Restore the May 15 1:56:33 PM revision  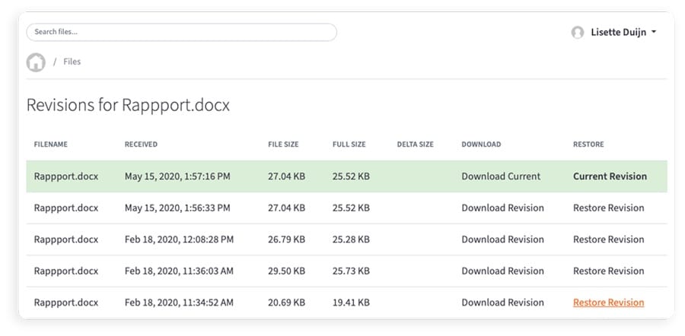coord(609,208)
